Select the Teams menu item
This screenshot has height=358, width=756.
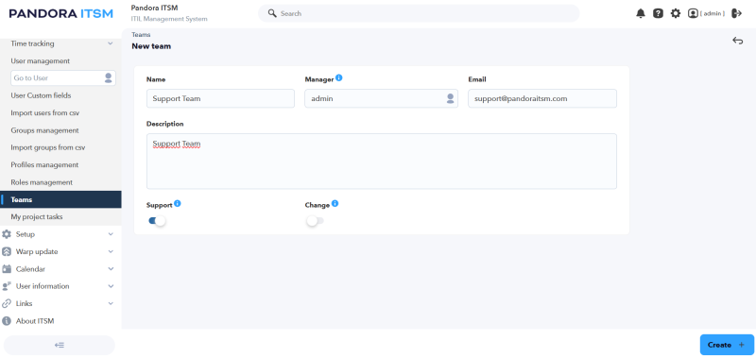[x=60, y=199]
